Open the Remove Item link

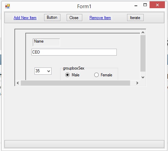click(x=100, y=18)
